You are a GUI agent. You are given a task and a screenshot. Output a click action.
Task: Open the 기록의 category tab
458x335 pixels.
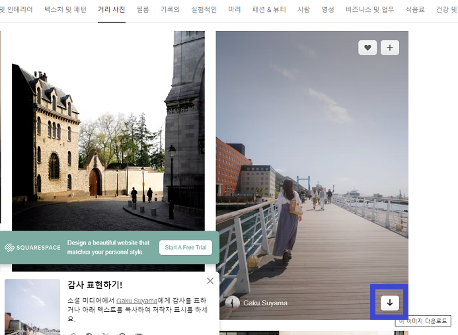point(170,10)
